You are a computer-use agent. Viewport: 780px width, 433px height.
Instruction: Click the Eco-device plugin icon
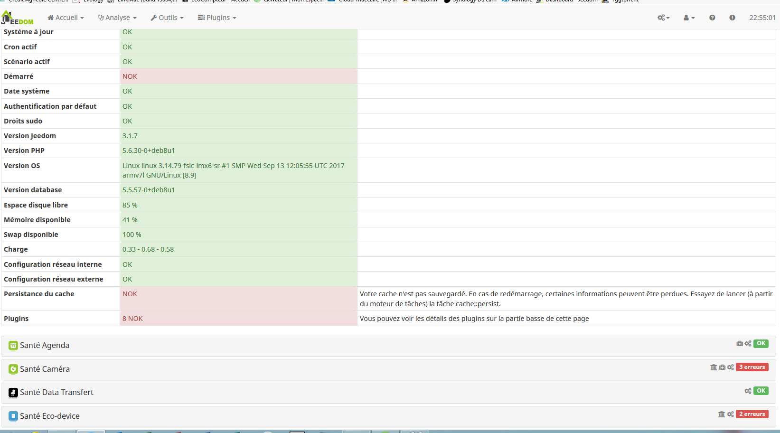pos(13,416)
